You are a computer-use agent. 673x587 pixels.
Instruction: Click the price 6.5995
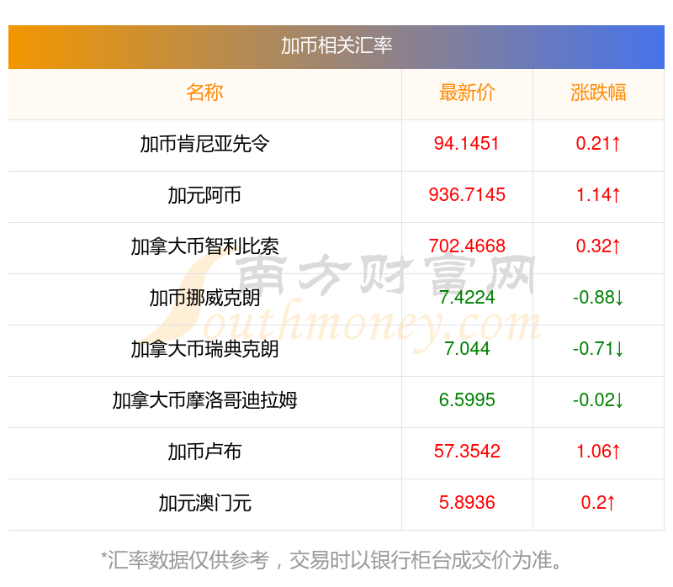coord(467,400)
